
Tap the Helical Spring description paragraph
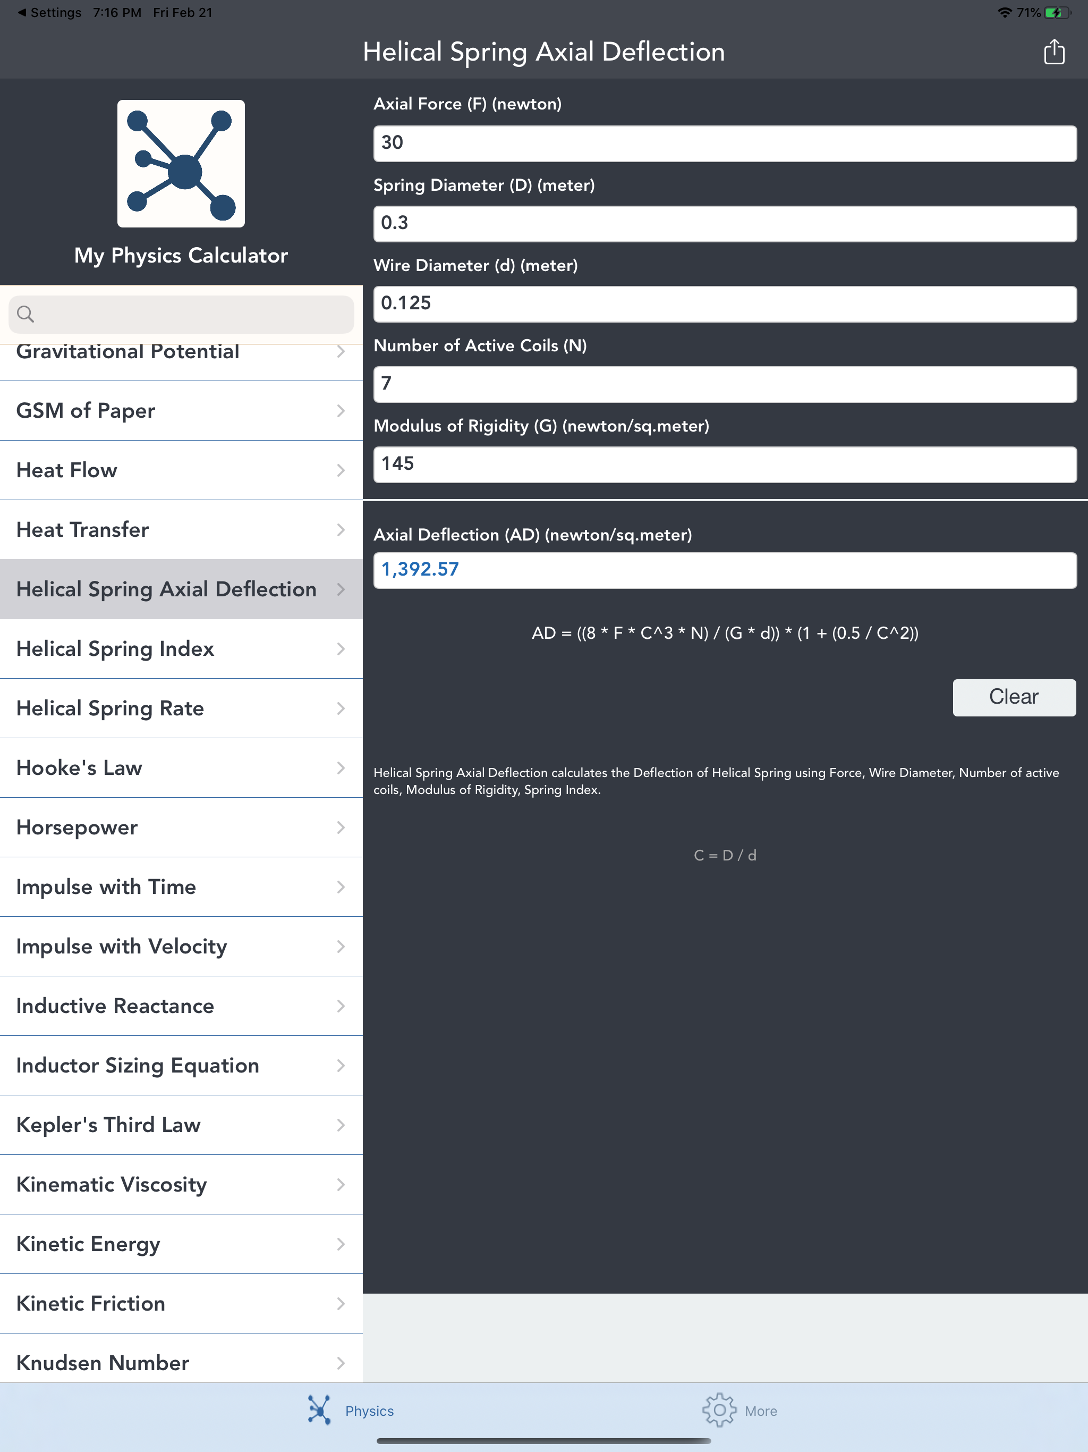[716, 781]
